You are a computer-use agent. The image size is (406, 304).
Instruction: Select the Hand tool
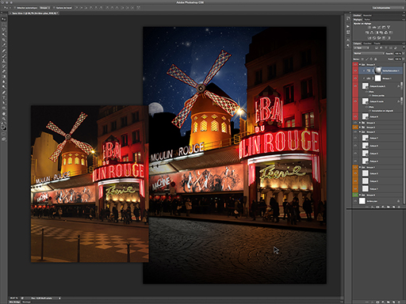tap(4, 114)
